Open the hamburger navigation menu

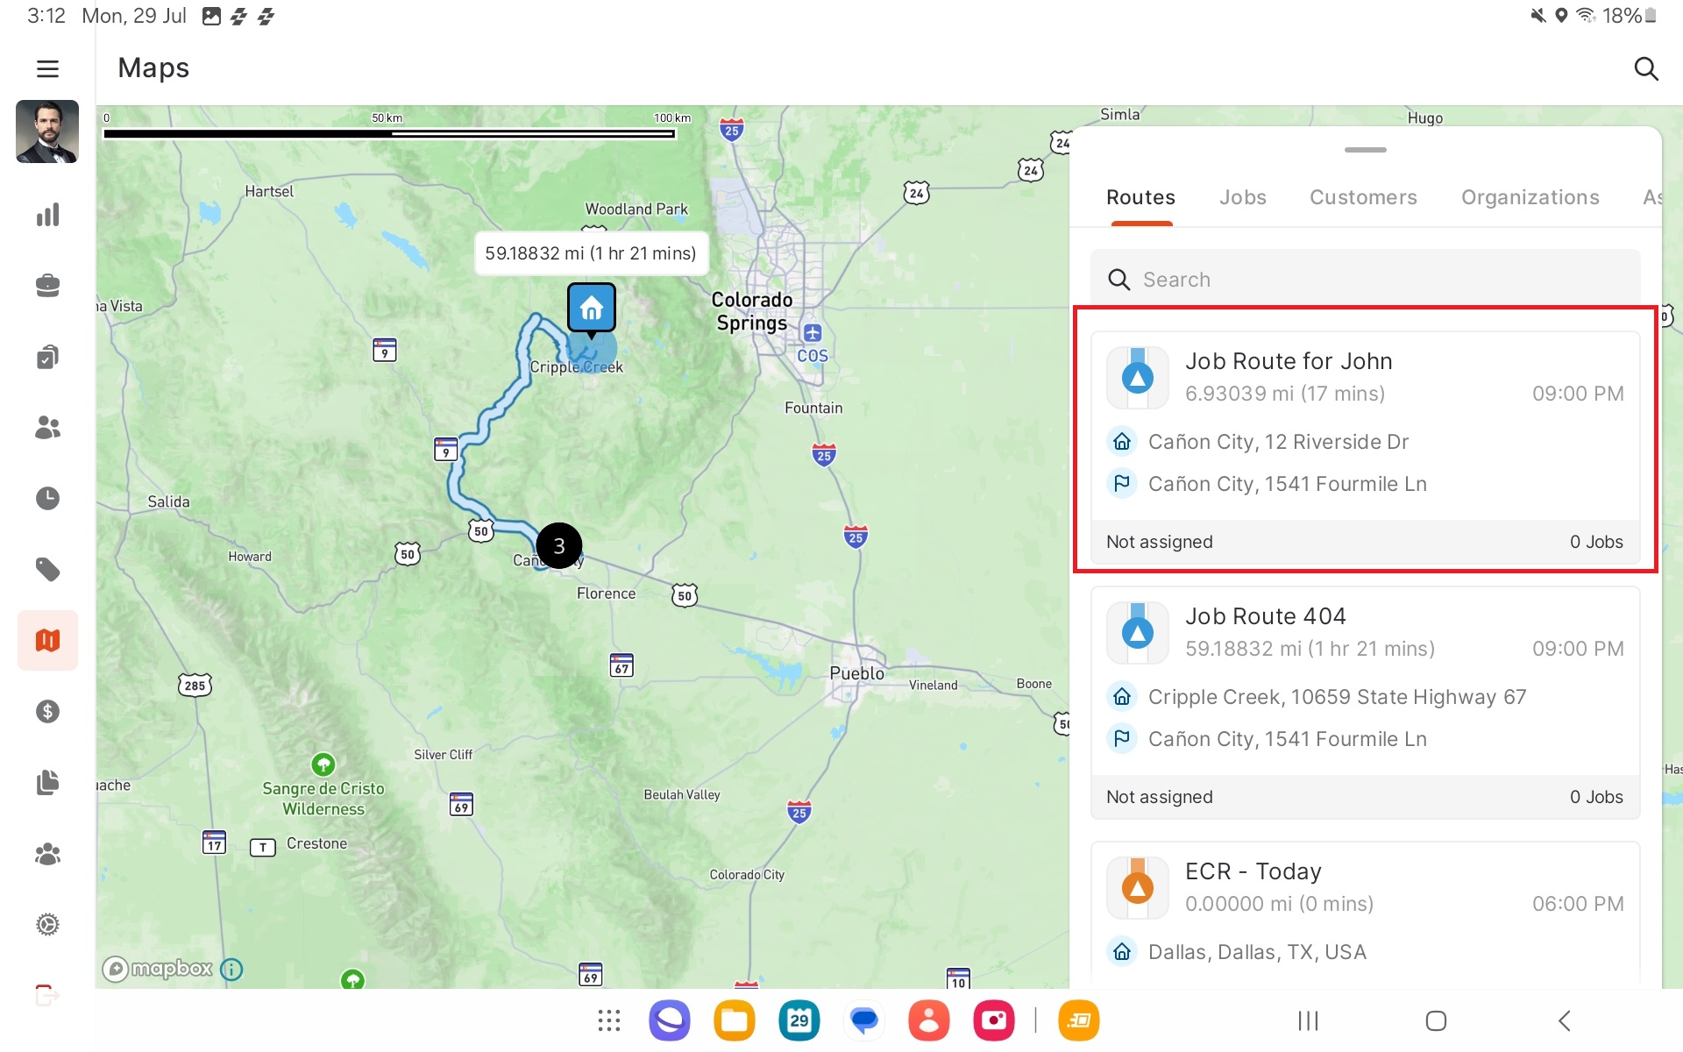[47, 68]
